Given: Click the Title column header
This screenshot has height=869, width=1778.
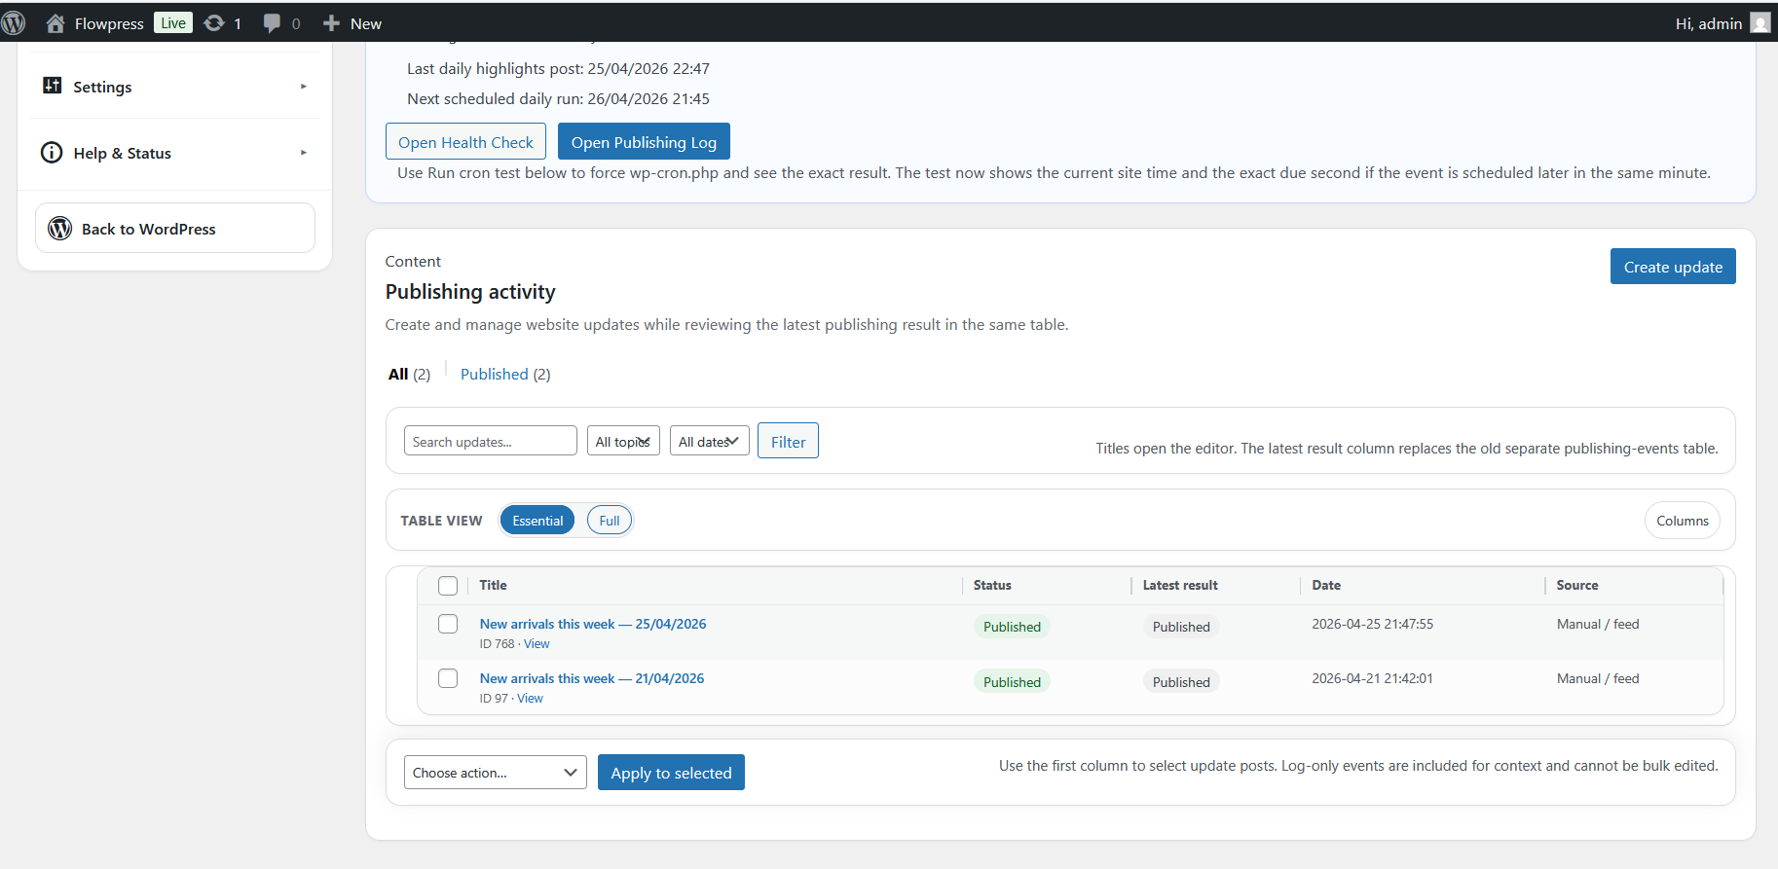Looking at the screenshot, I should point(493,585).
